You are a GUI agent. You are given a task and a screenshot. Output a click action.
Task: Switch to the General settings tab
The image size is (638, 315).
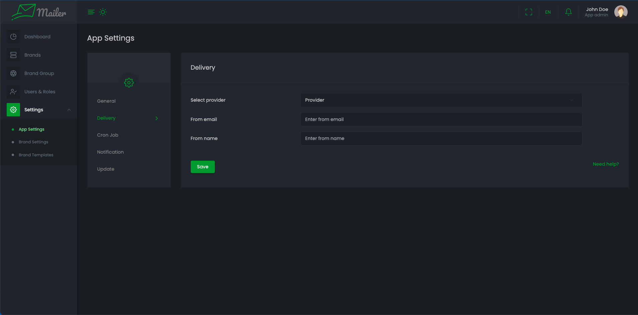(106, 101)
